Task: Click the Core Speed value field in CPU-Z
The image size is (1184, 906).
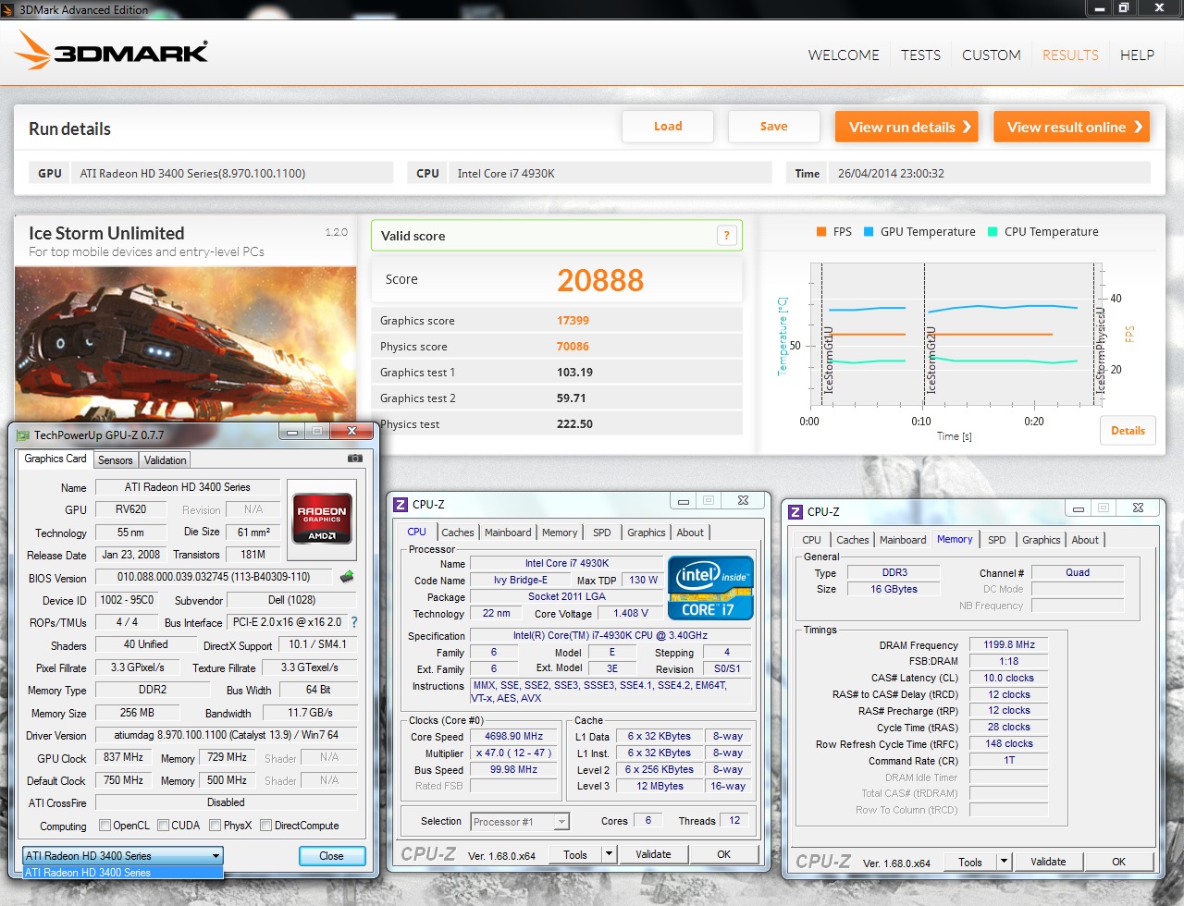Action: tap(514, 737)
